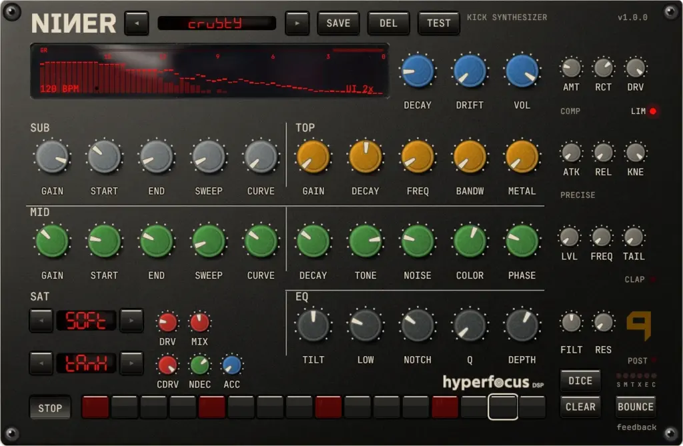Screen dimensions: 683x446
Task: Open the feedback link
Action: [636, 427]
